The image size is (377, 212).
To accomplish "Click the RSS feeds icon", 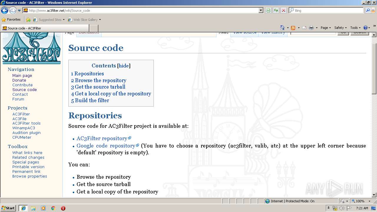I will (x=293, y=28).
